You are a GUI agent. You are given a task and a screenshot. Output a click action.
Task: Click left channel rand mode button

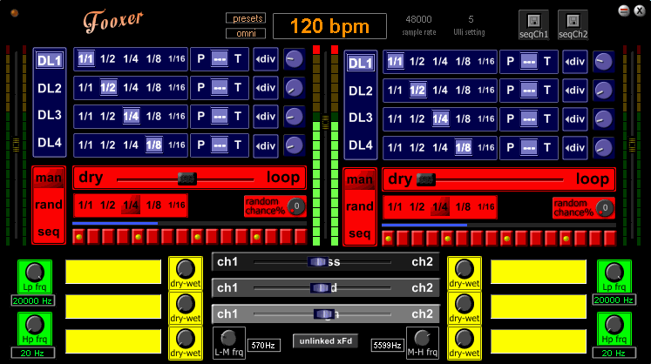49,205
